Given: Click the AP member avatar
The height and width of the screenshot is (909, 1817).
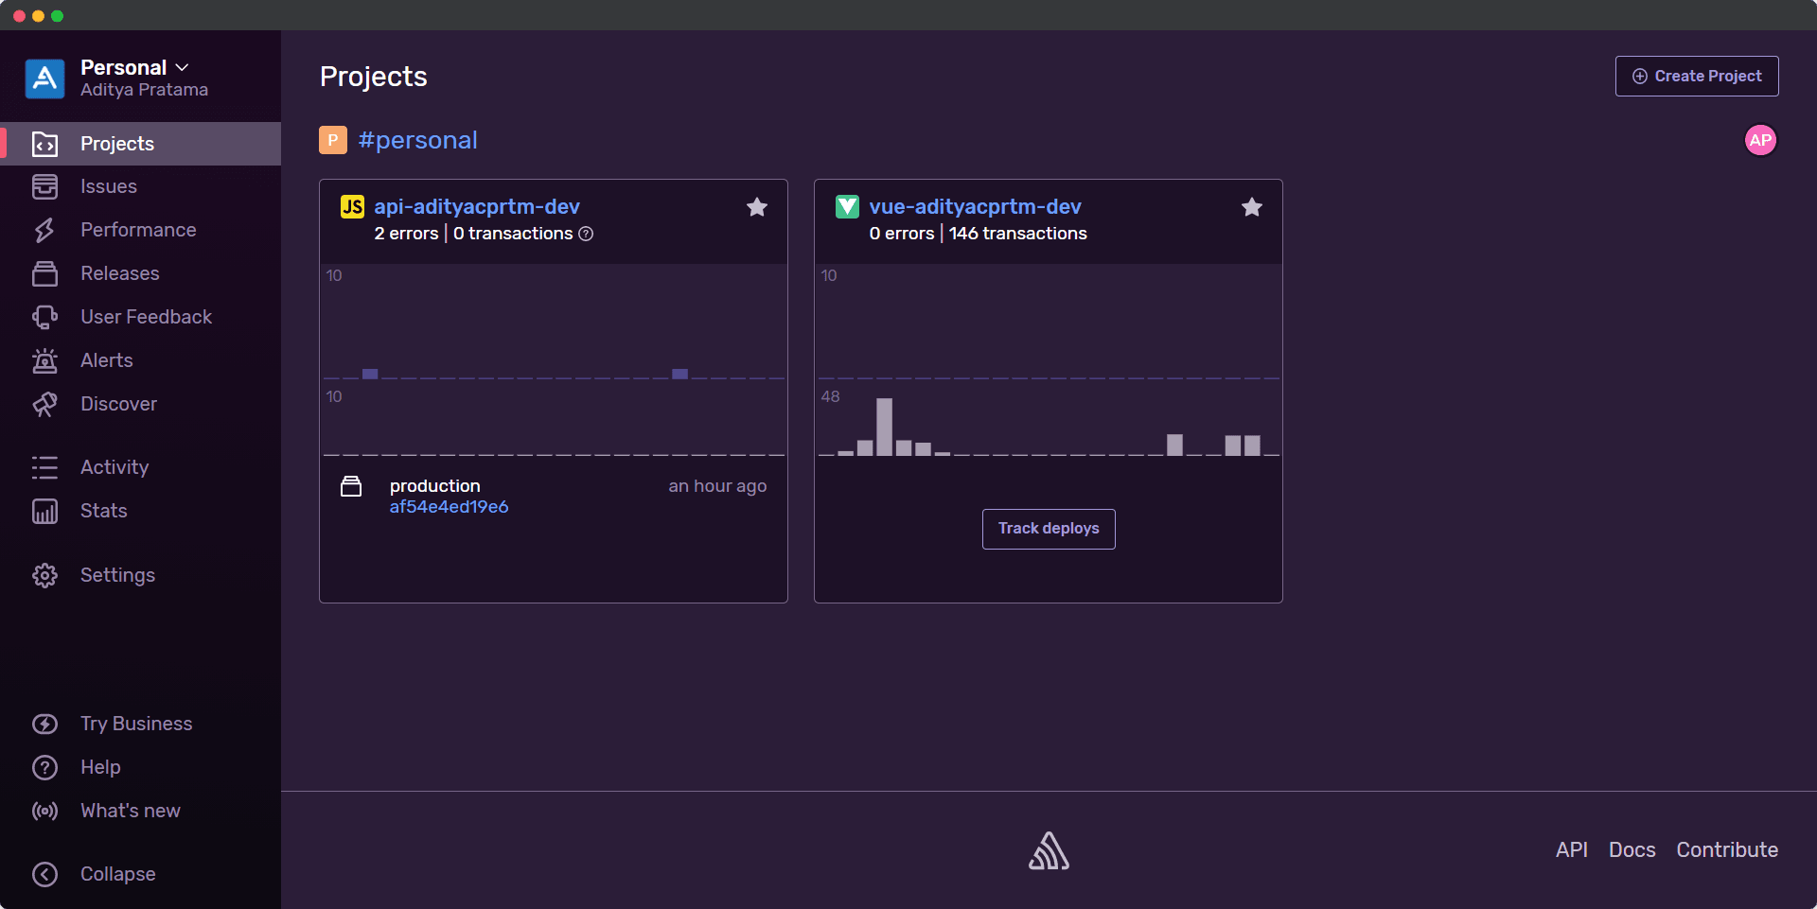Looking at the screenshot, I should point(1760,140).
